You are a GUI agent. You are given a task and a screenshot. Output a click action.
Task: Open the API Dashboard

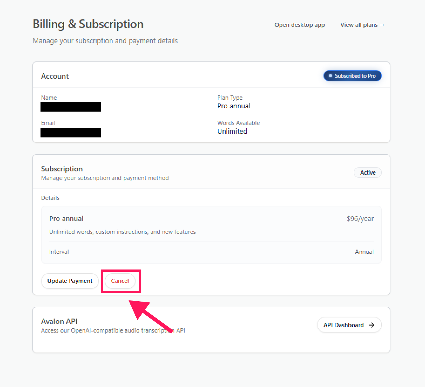[349, 325]
